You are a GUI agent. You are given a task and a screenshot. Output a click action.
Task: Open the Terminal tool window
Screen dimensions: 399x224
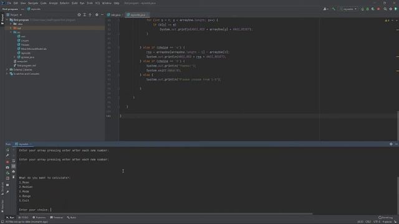click(57, 218)
